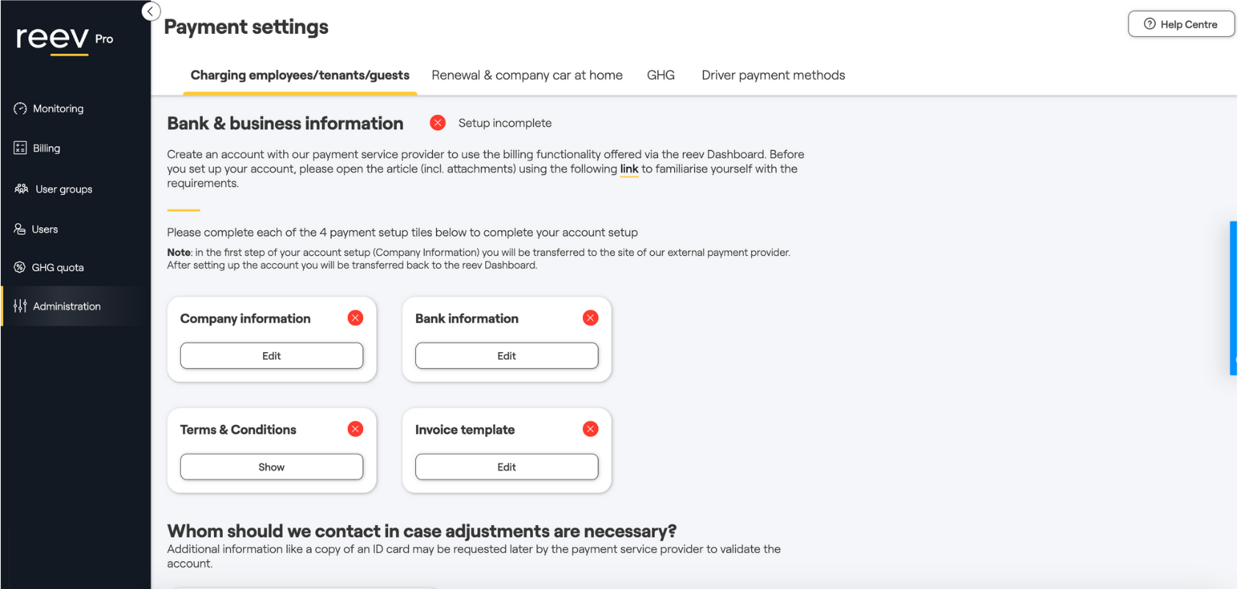Switch to the GHG tab
1238x589 pixels.
(661, 75)
